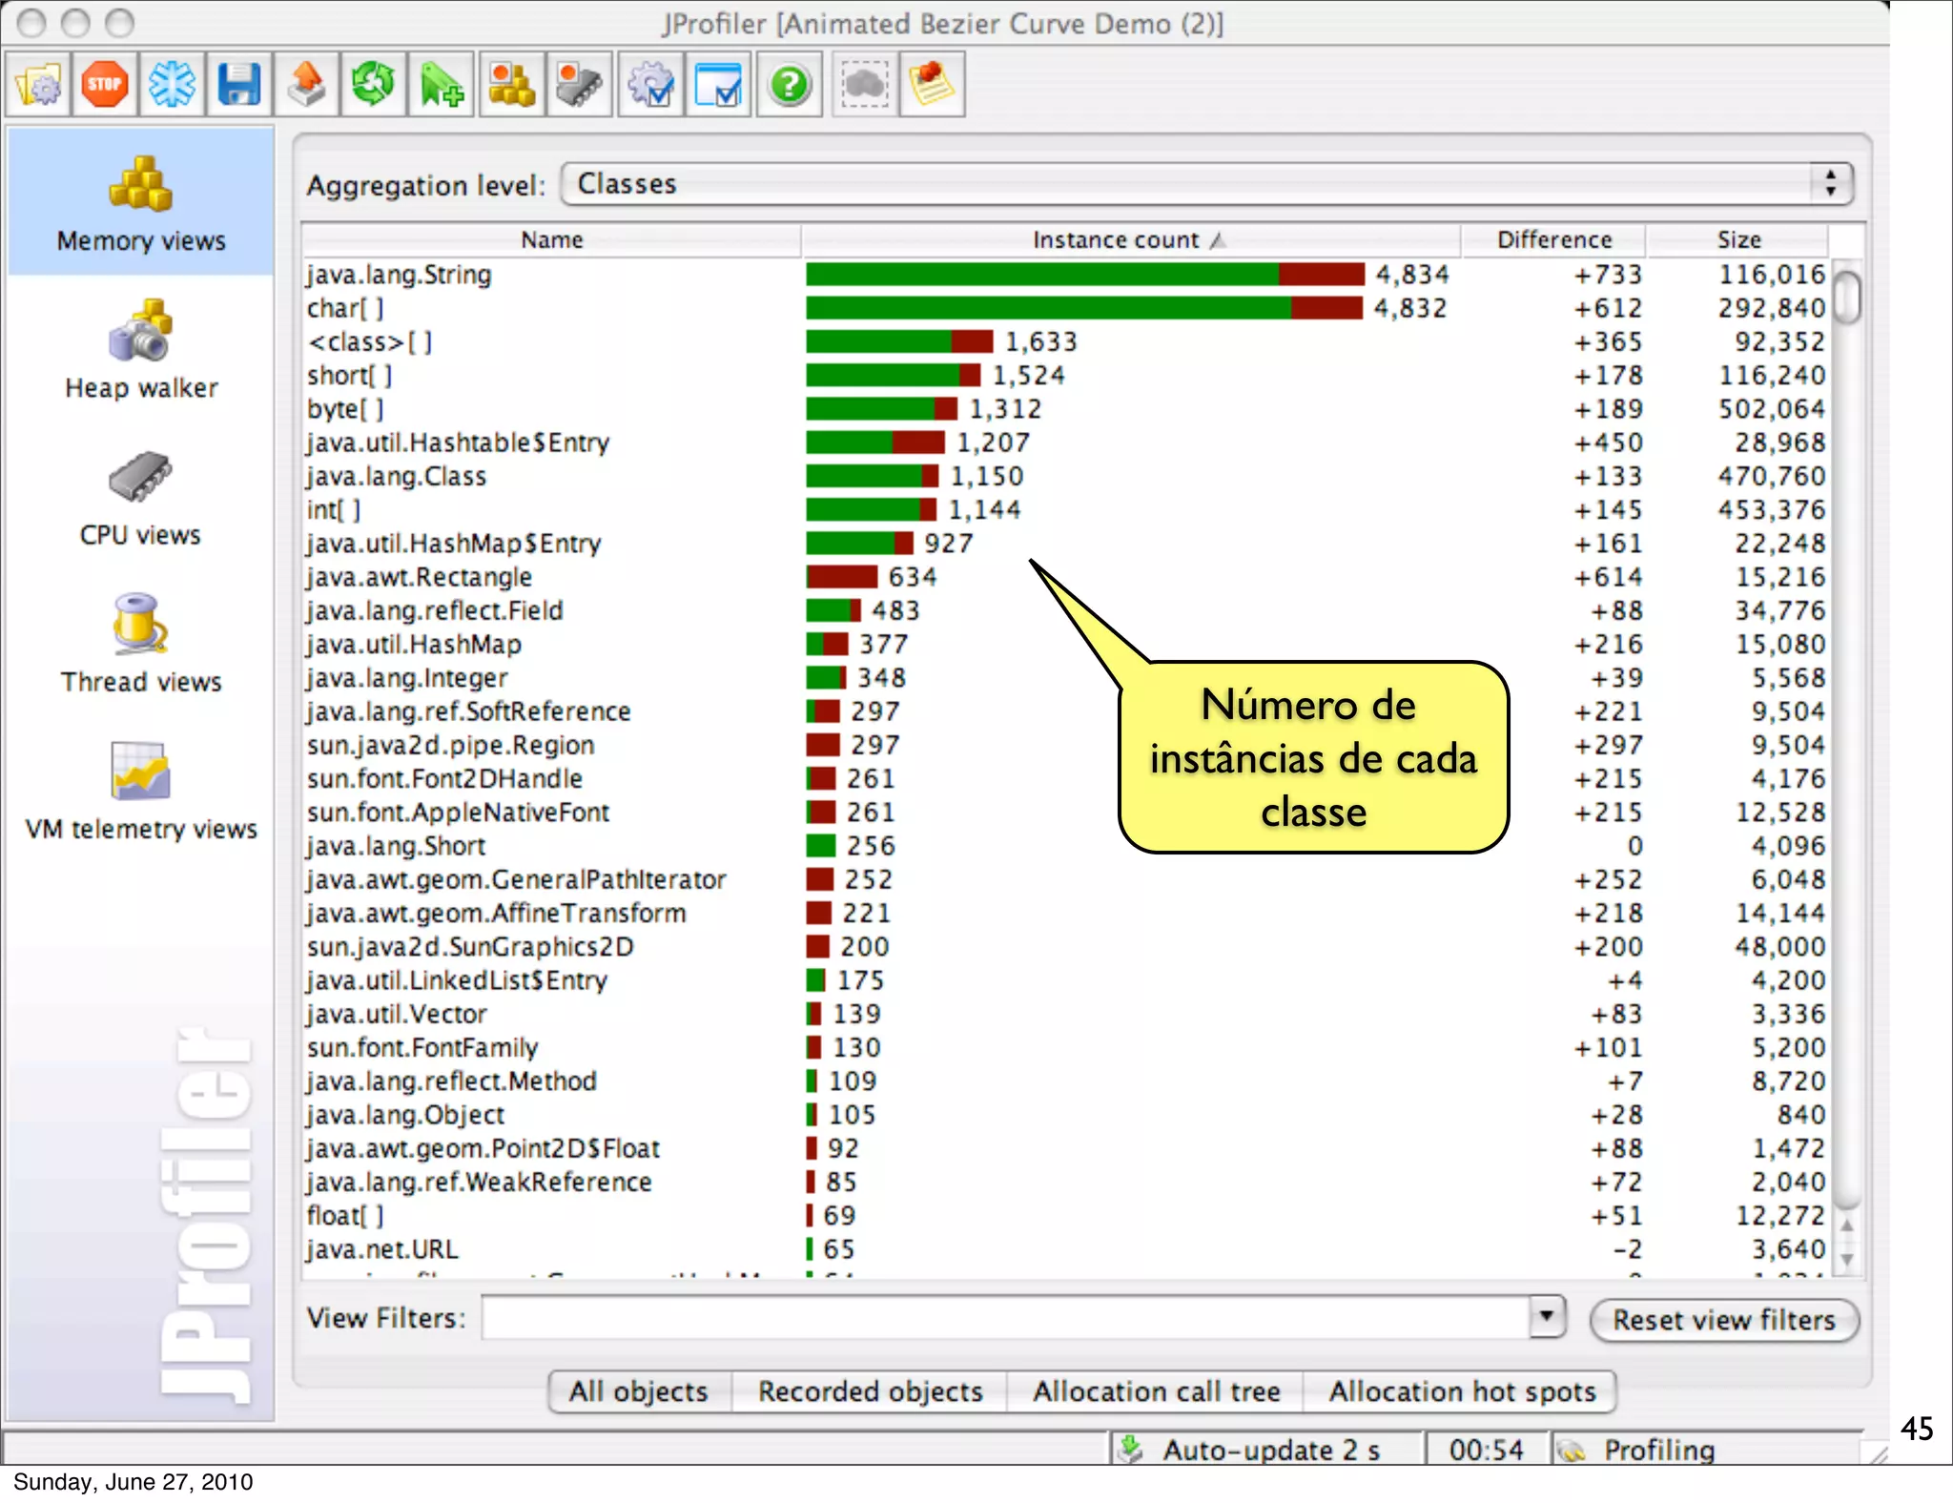1953x1503 pixels.
Task: Click the green bookmark add icon
Action: [x=442, y=85]
